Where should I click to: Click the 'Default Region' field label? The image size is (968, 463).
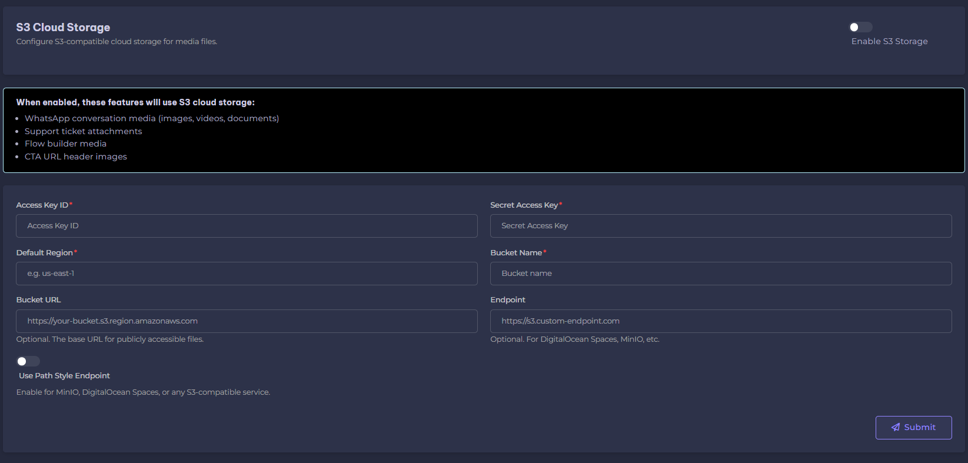point(45,253)
